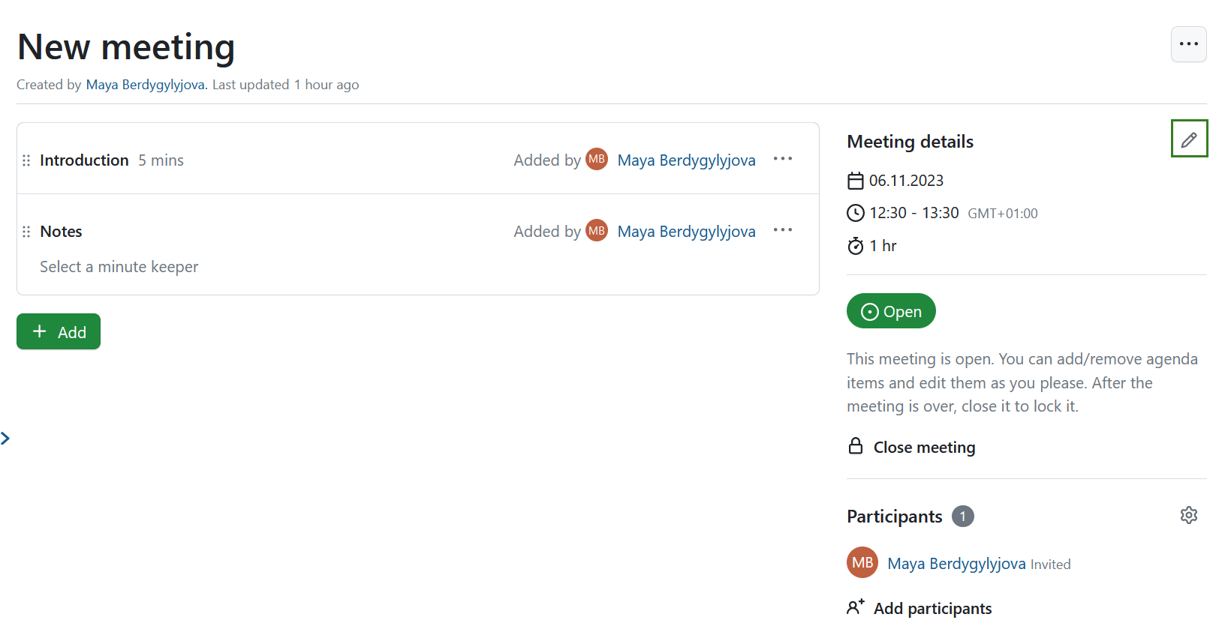Click Close meeting
The image size is (1225, 644).
tap(924, 448)
